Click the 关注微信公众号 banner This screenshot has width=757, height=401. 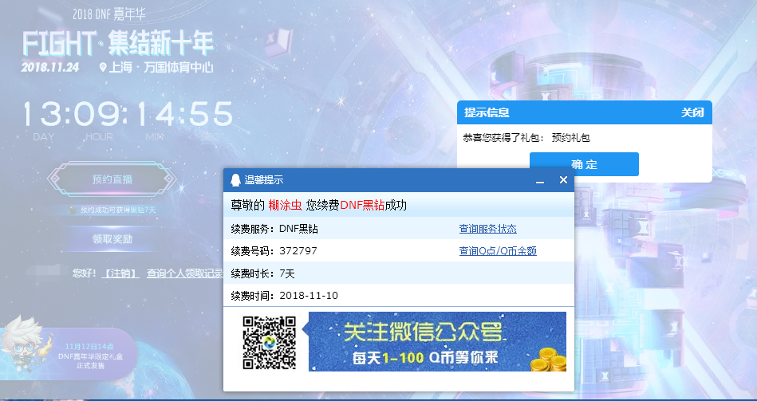(x=437, y=341)
